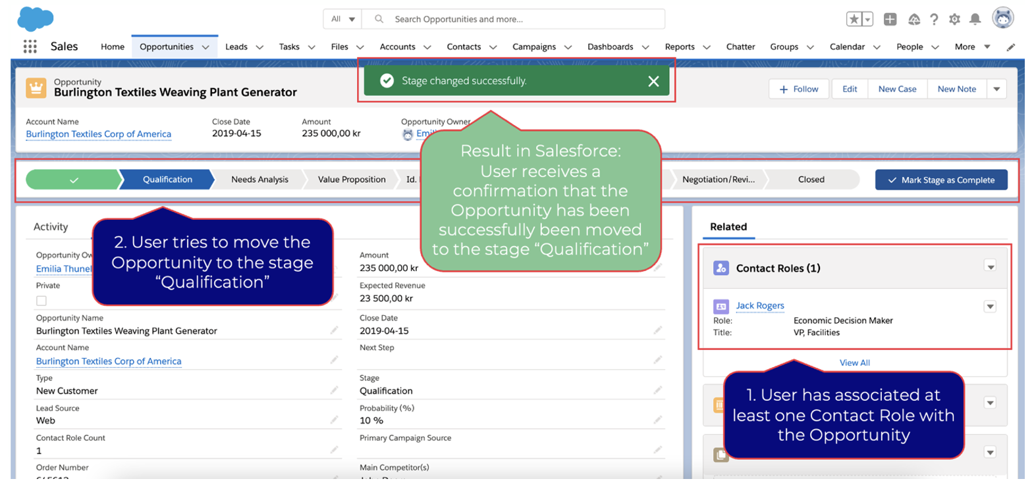Go to the Home tab

click(x=113, y=47)
